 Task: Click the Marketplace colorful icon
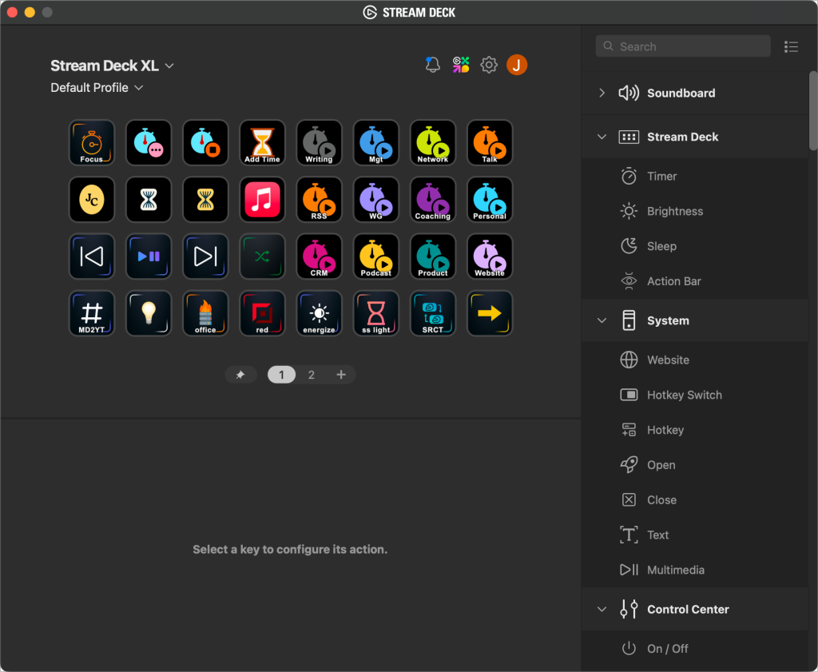[x=461, y=66]
